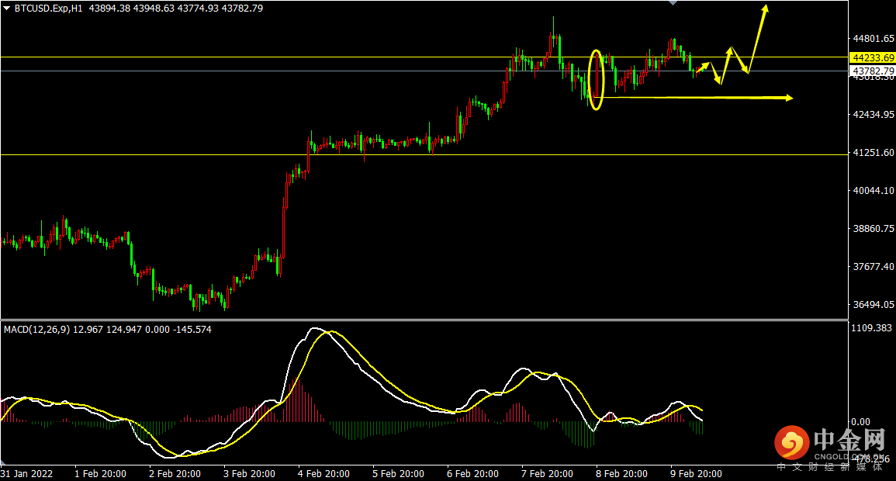Click the chart shift marker at top edge

pyautogui.click(x=673, y=3)
